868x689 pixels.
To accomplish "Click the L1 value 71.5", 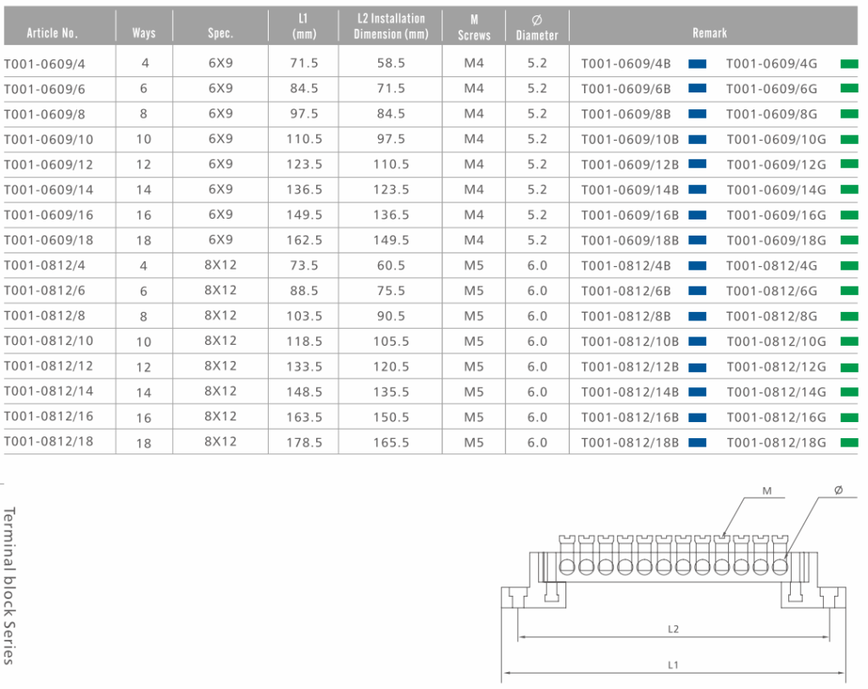I will [x=304, y=63].
